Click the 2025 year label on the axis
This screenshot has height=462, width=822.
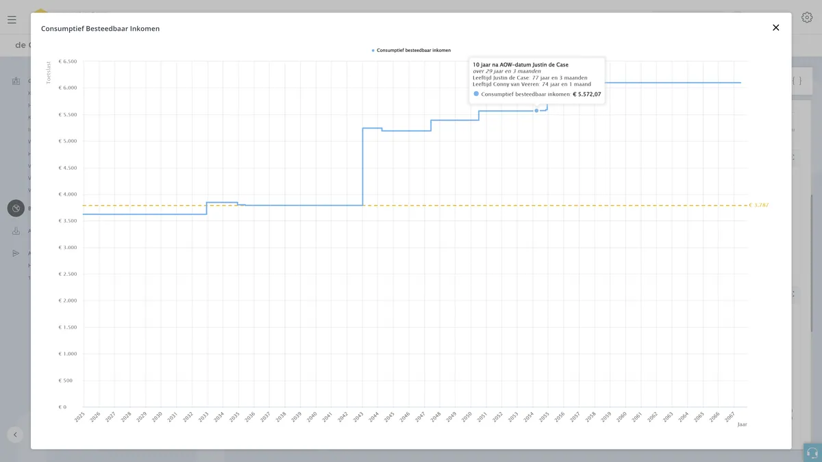click(x=78, y=417)
